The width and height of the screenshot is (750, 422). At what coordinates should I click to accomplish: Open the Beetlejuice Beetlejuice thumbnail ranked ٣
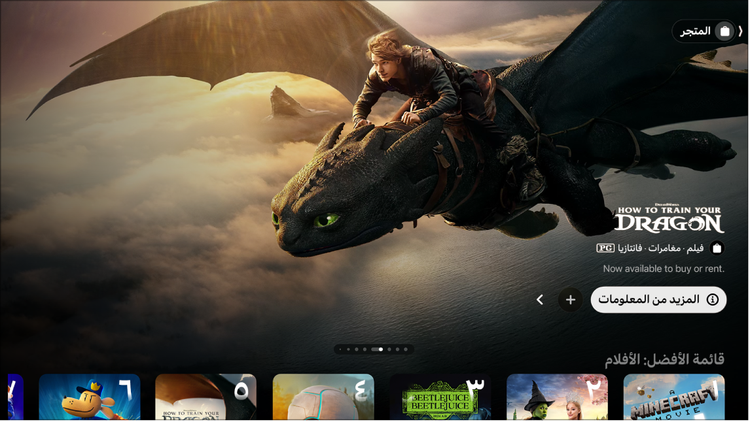click(x=440, y=397)
